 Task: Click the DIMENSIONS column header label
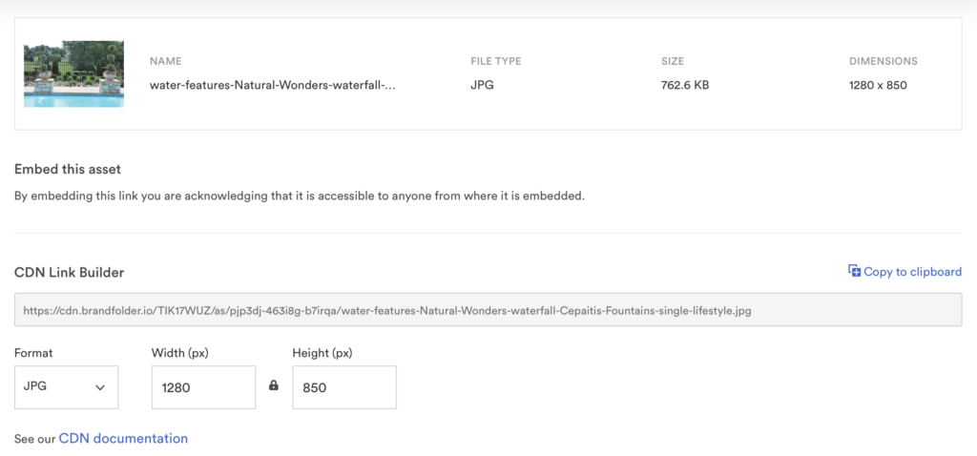point(883,61)
